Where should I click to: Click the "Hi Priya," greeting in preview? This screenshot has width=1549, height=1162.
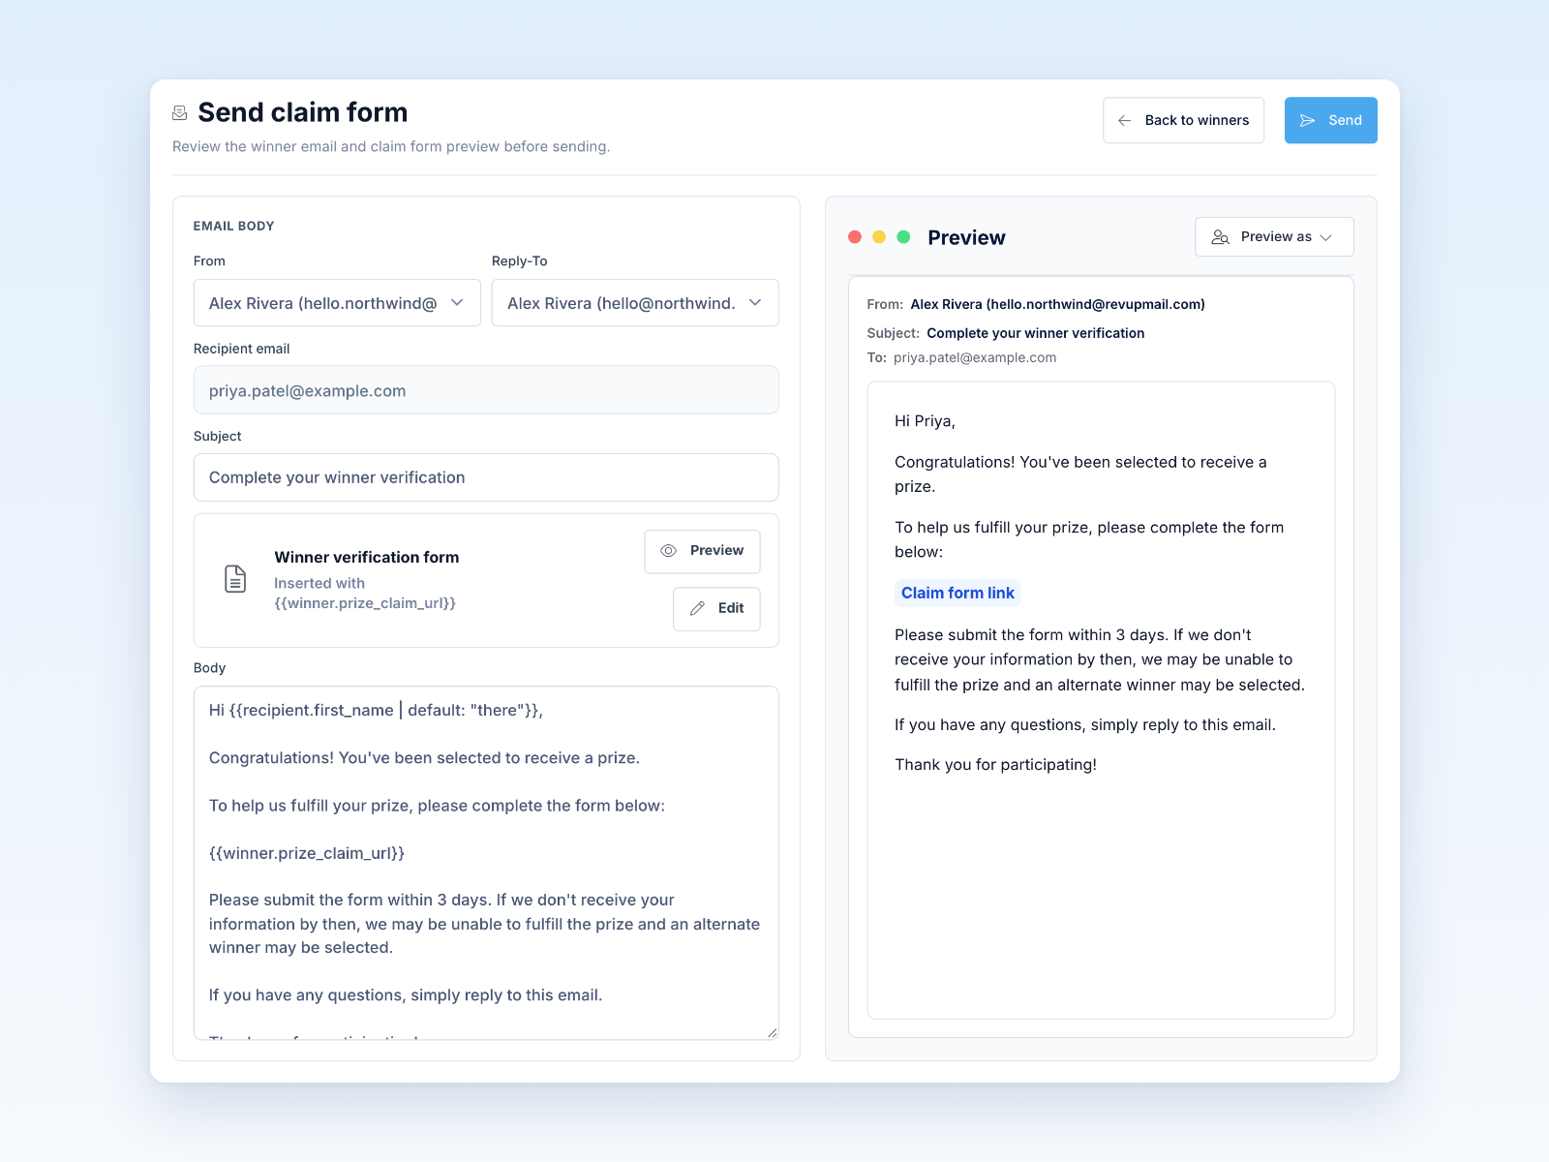[x=925, y=421]
